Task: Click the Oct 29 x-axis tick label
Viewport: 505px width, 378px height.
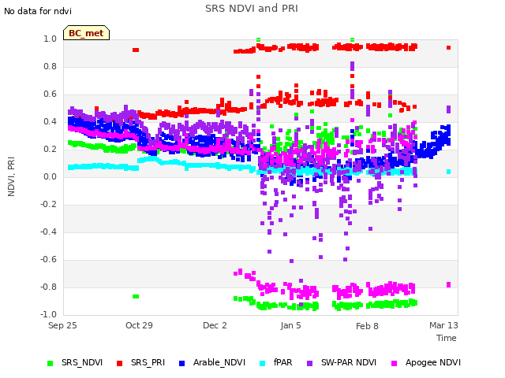Action: click(139, 325)
